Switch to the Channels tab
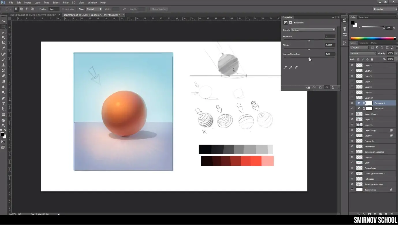Screen dimensions: 398x225 363,43
